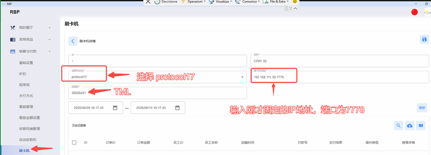Viewport: 431px width, 155px height.
Task: Toggle the select-all checkbox in the log table
Action: pos(74,143)
